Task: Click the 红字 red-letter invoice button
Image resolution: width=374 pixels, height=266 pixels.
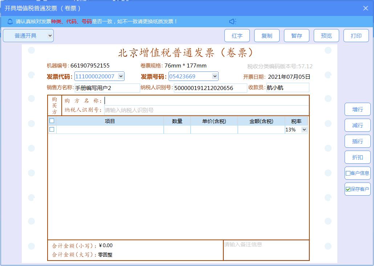Action: point(237,36)
